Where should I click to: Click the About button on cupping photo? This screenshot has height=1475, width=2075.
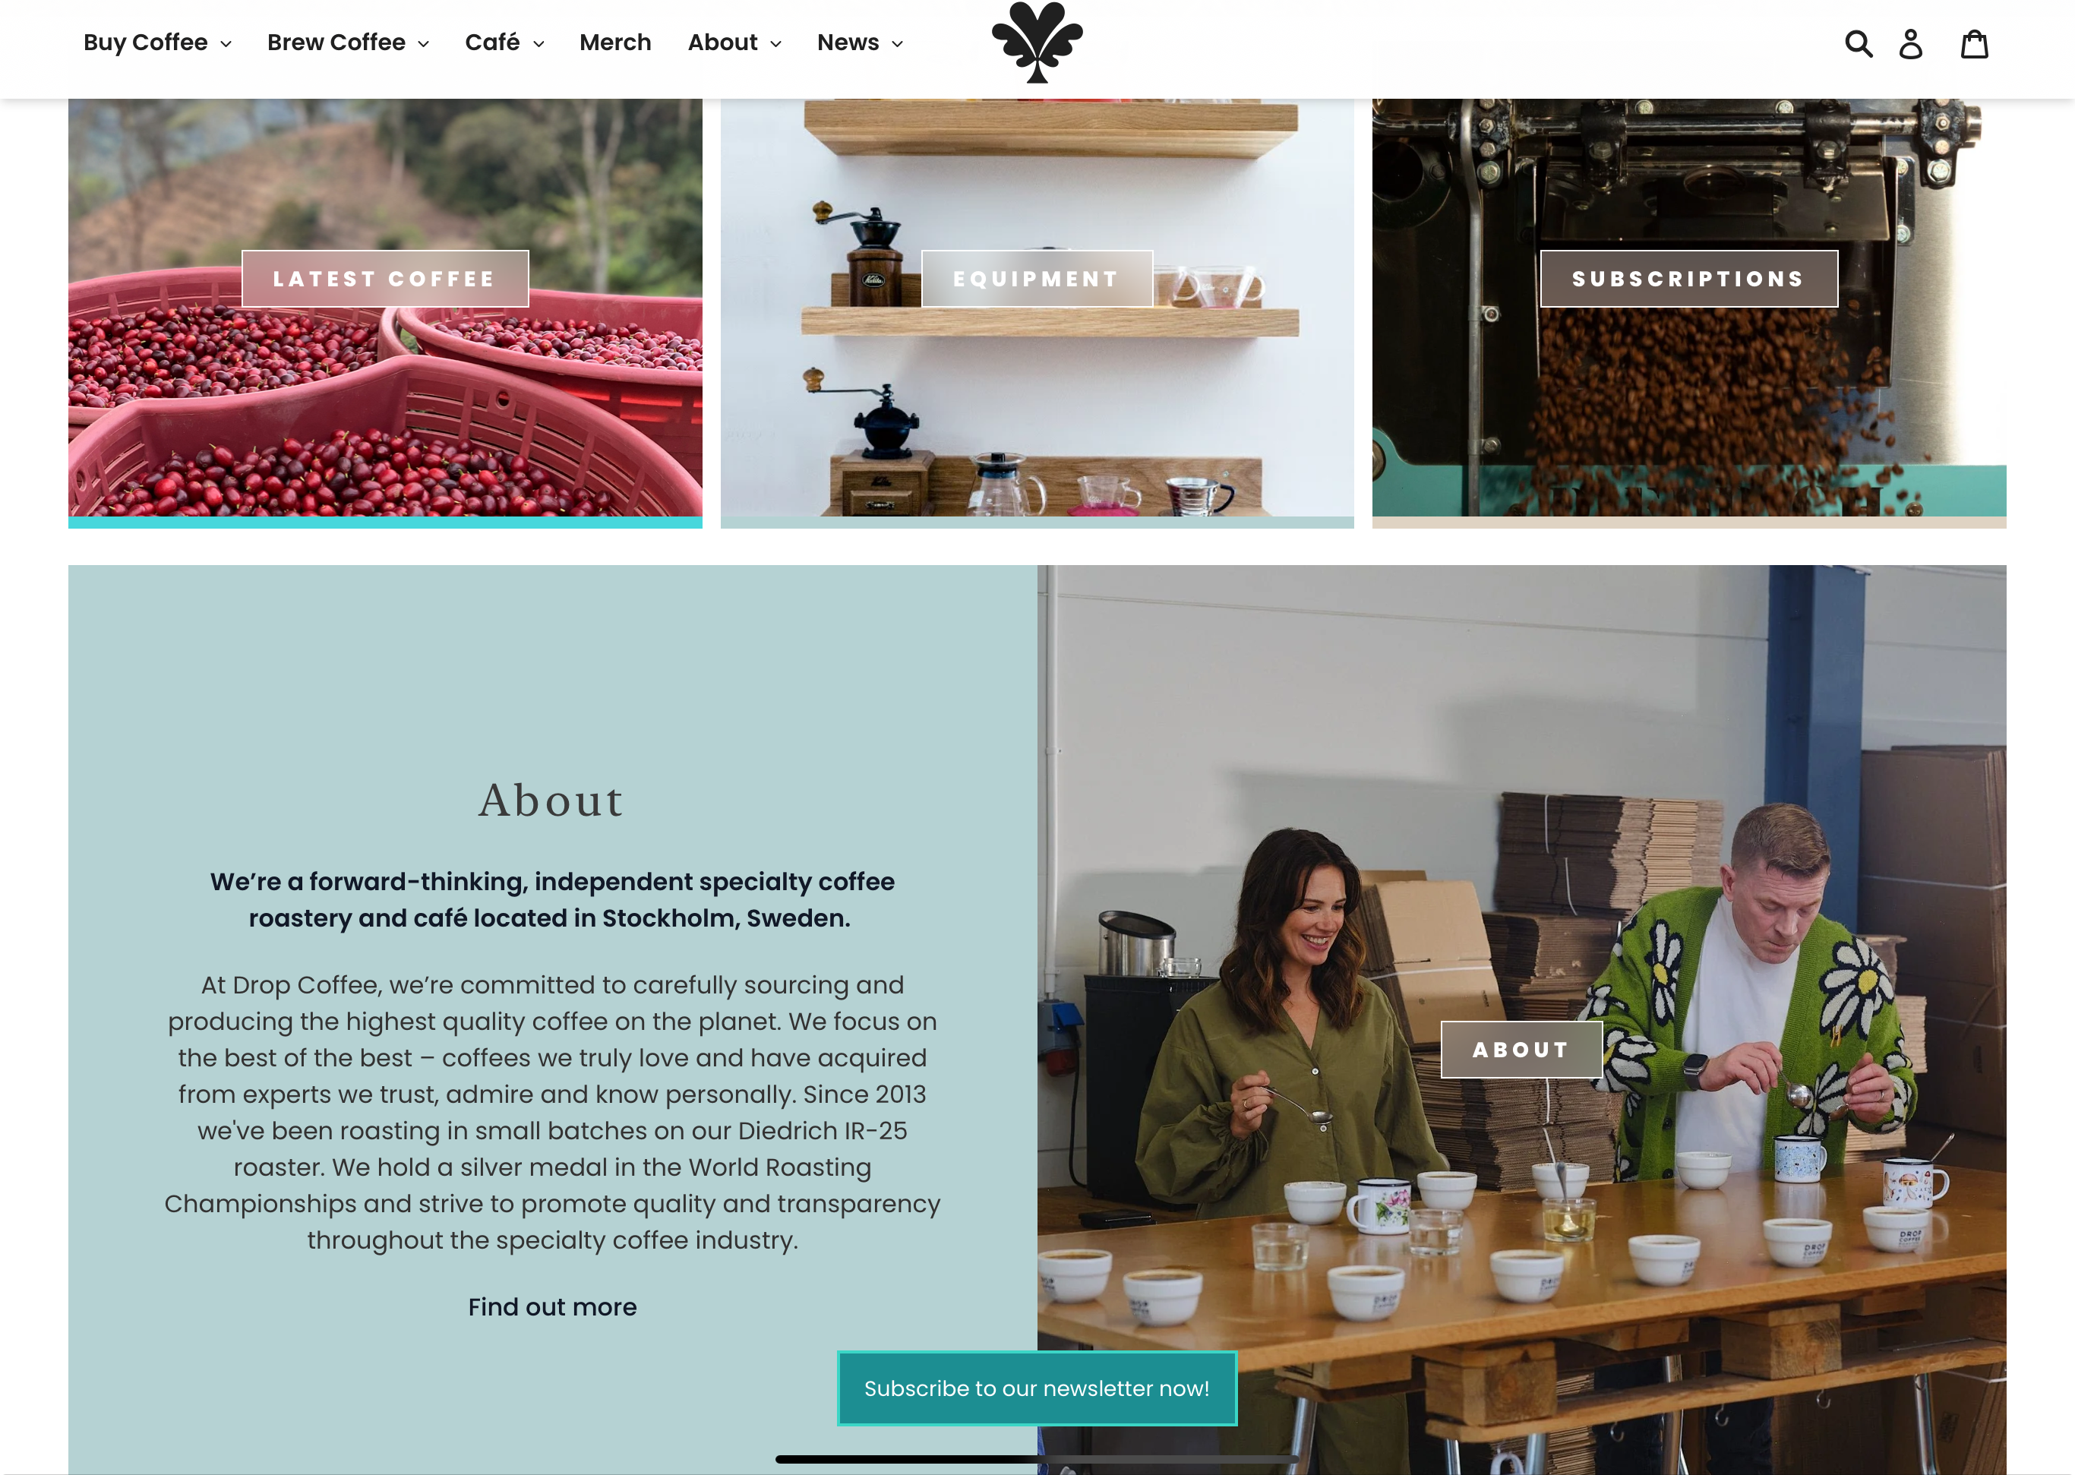[x=1521, y=1049]
